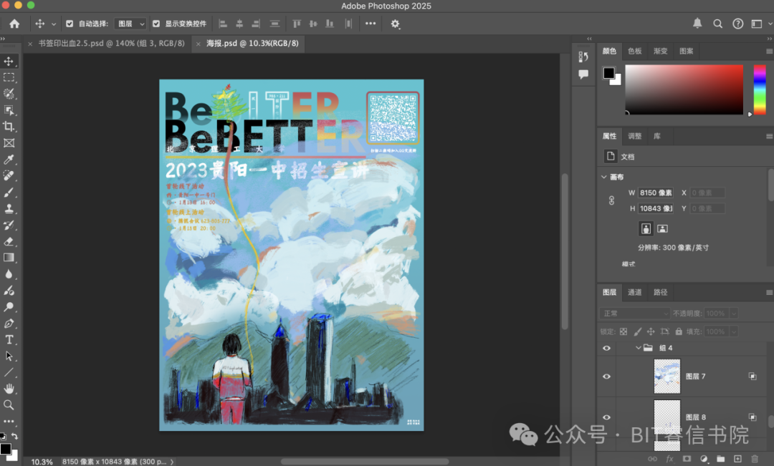Viewport: 774px width, 466px height.
Task: Open the History panel icon
Action: point(583,57)
